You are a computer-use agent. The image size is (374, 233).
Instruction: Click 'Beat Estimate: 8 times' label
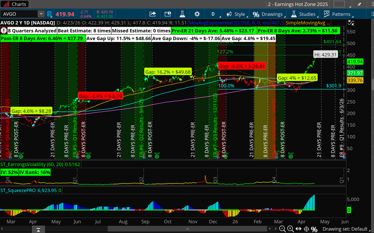point(84,31)
